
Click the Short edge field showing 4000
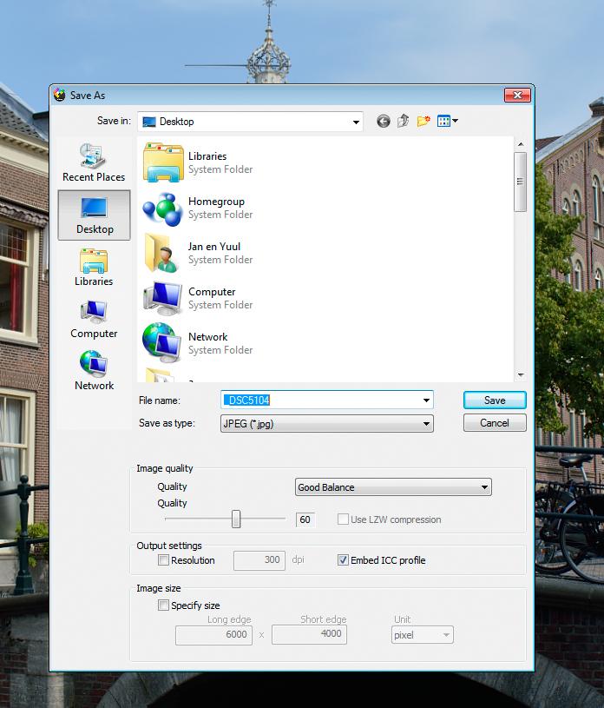tap(310, 634)
